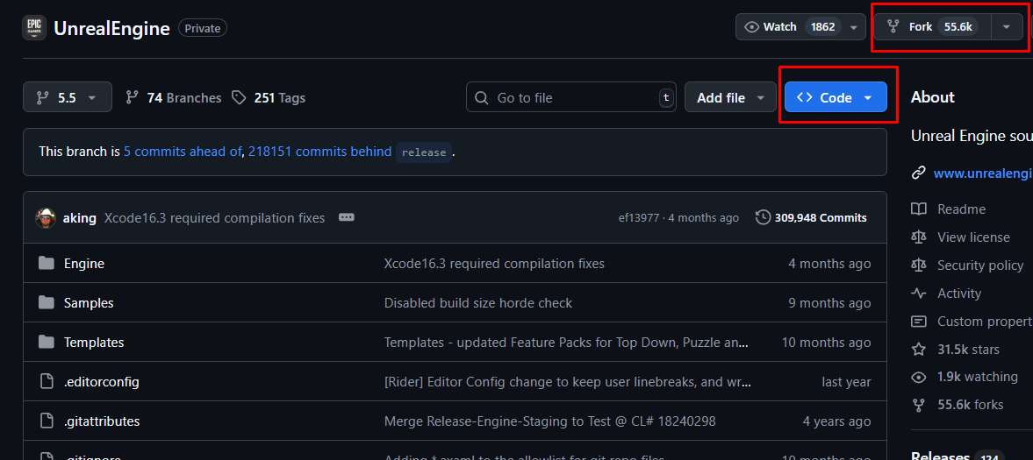Fork the repository with Fork button
Image resolution: width=1033 pixels, height=460 pixels.
coord(933,27)
